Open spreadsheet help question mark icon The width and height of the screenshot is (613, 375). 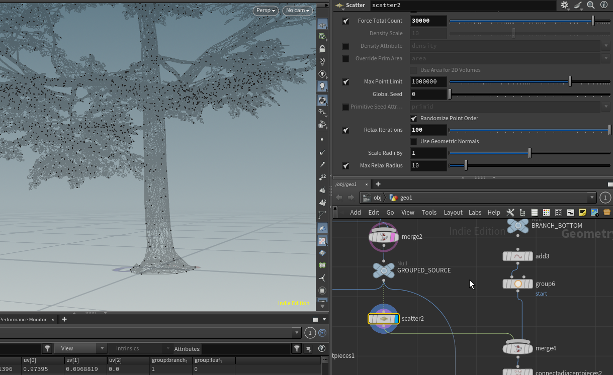point(322,348)
